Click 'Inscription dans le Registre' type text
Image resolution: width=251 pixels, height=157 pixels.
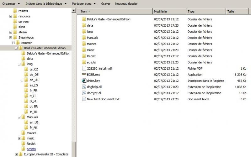206,81
